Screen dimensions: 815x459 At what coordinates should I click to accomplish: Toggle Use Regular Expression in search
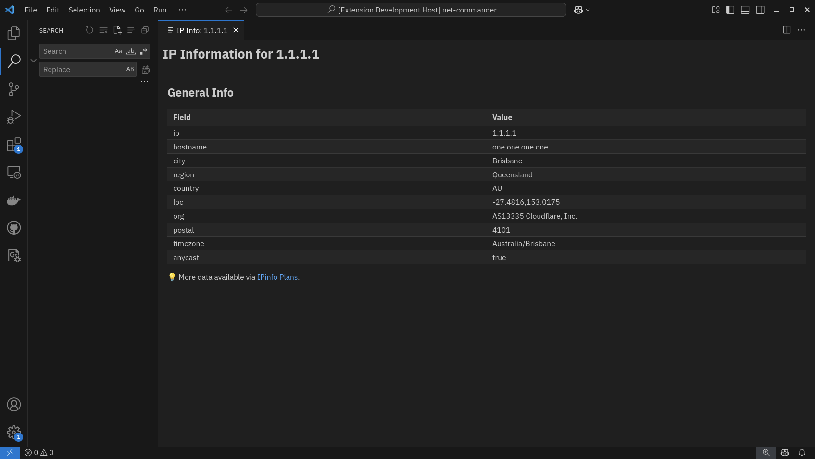coord(143,51)
